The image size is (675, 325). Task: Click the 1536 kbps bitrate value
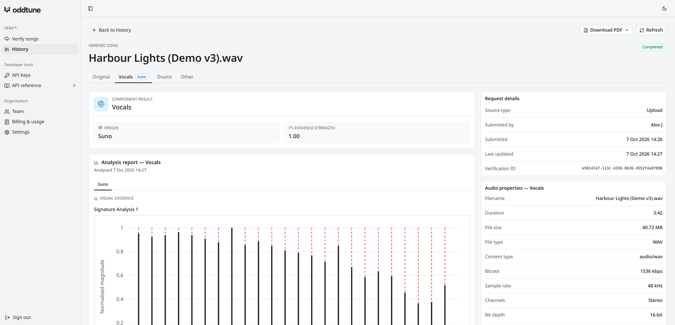point(651,271)
